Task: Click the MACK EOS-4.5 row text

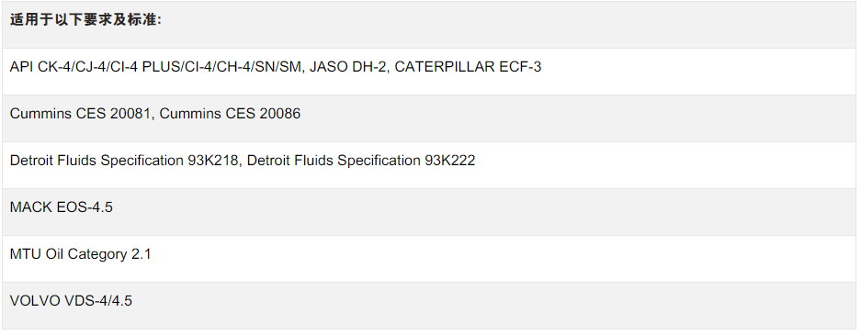Action: 62,207
